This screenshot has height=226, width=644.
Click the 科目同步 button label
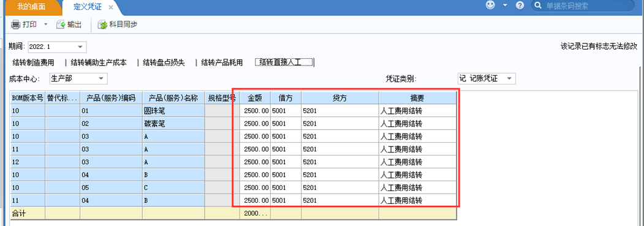pyautogui.click(x=123, y=24)
